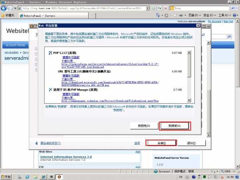Click the compatibility view icon beside address bar
240x180 pixels.
coord(153,8)
